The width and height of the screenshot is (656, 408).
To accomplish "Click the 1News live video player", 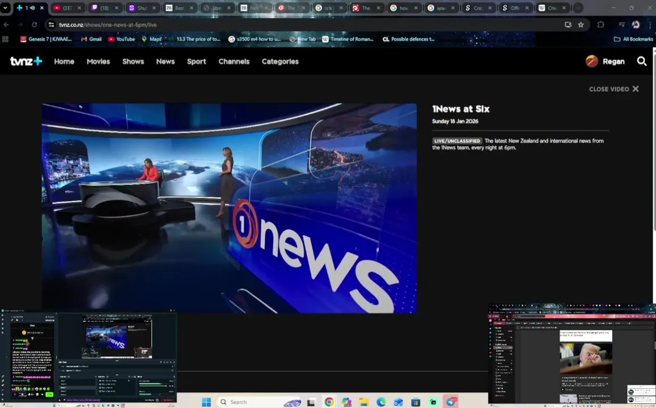I will (229, 208).
